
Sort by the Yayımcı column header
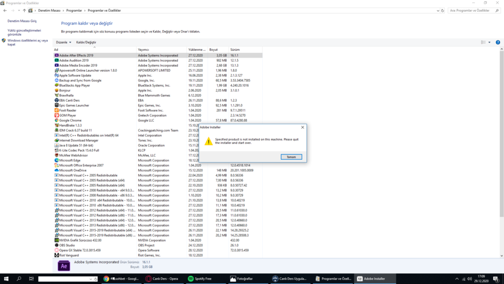point(162,49)
